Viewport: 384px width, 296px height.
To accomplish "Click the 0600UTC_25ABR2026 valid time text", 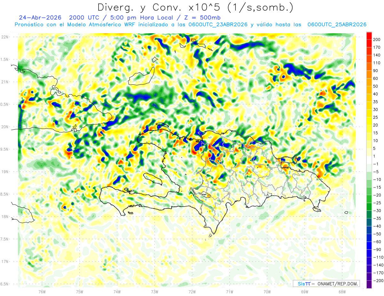I will click(x=337, y=25).
